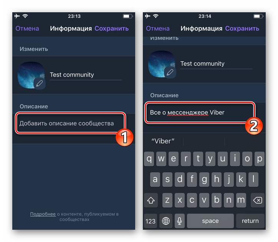The width and height of the screenshot is (278, 242).
Task: Tap the pencil edit icon on left avatar
Action: tap(40, 83)
